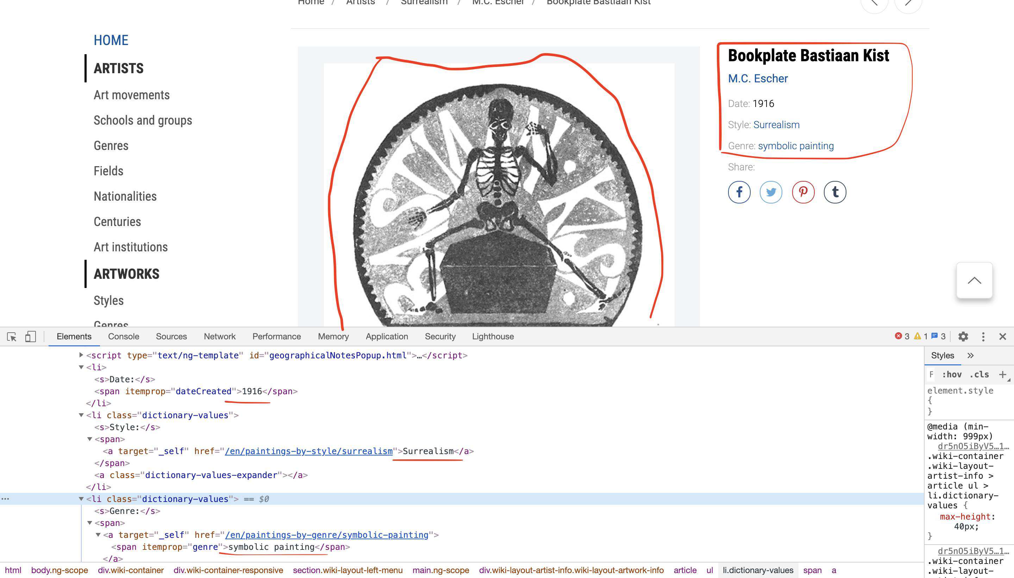Switch to the Elements tab
Screen dimensions: 1014x578
point(74,337)
